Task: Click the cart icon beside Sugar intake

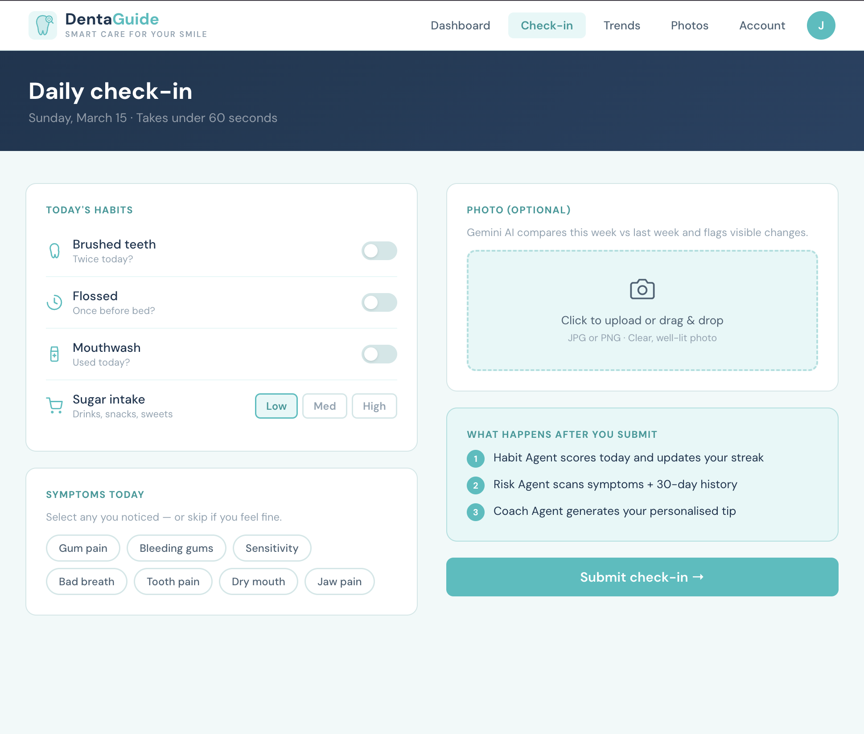Action: [54, 406]
